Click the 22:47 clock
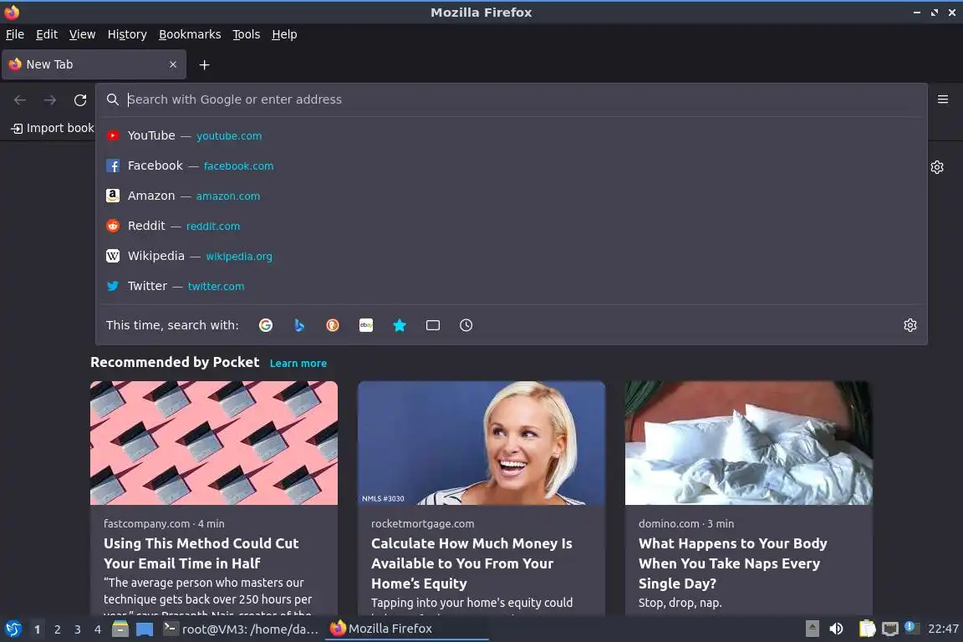This screenshot has width=963, height=642. (x=943, y=629)
